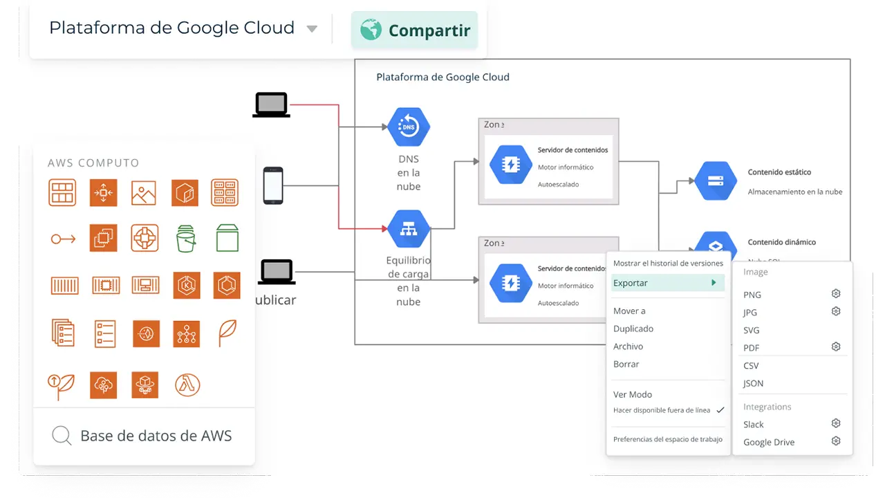This screenshot has width=885, height=498.
Task: Choose the orange compass-style square icon
Action: (x=146, y=333)
